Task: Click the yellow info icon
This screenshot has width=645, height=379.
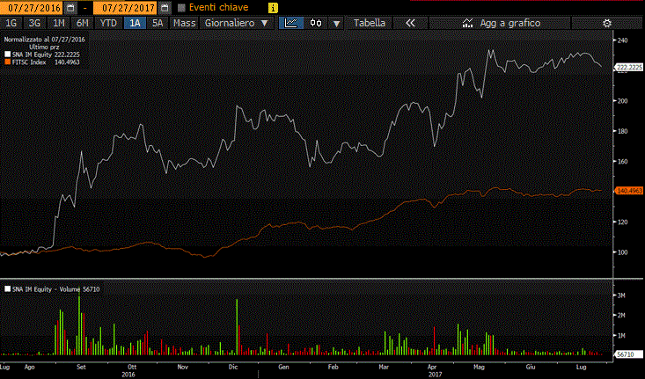Action: tap(271, 7)
